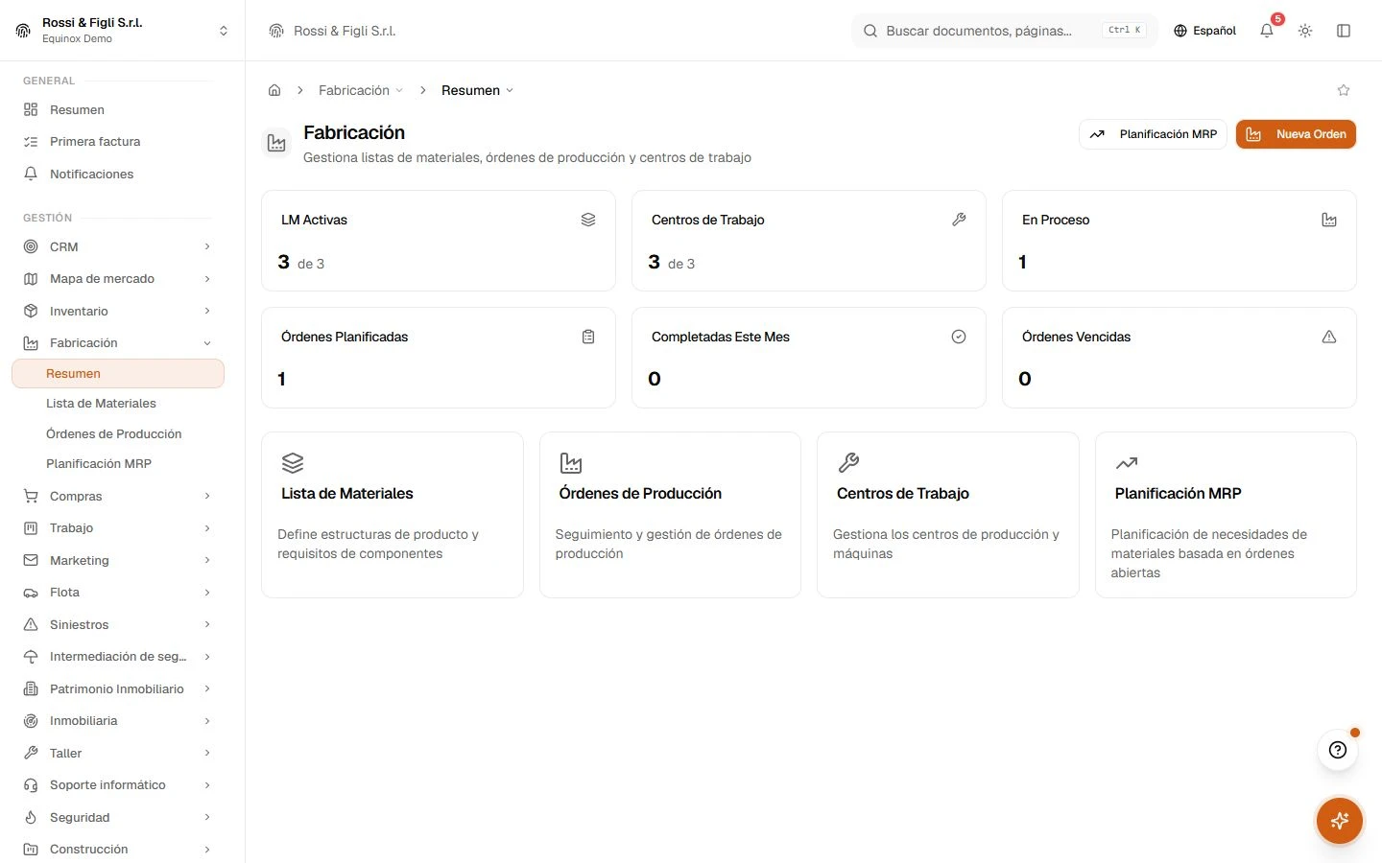The height and width of the screenshot is (863, 1382).
Task: Open the Centros de Trabajo navigation card
Action: [x=948, y=515]
